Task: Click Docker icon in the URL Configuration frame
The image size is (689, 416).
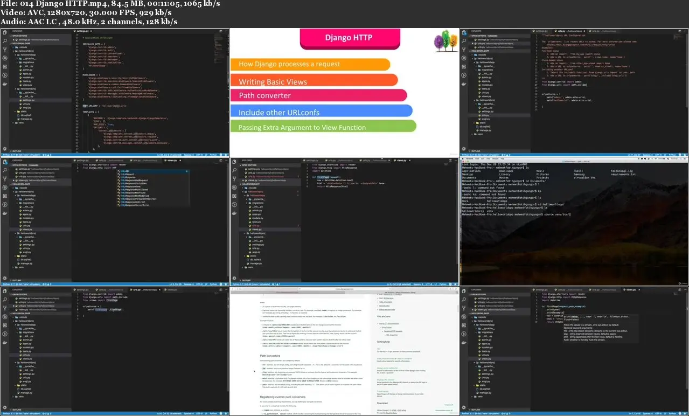Action: pyautogui.click(x=464, y=84)
